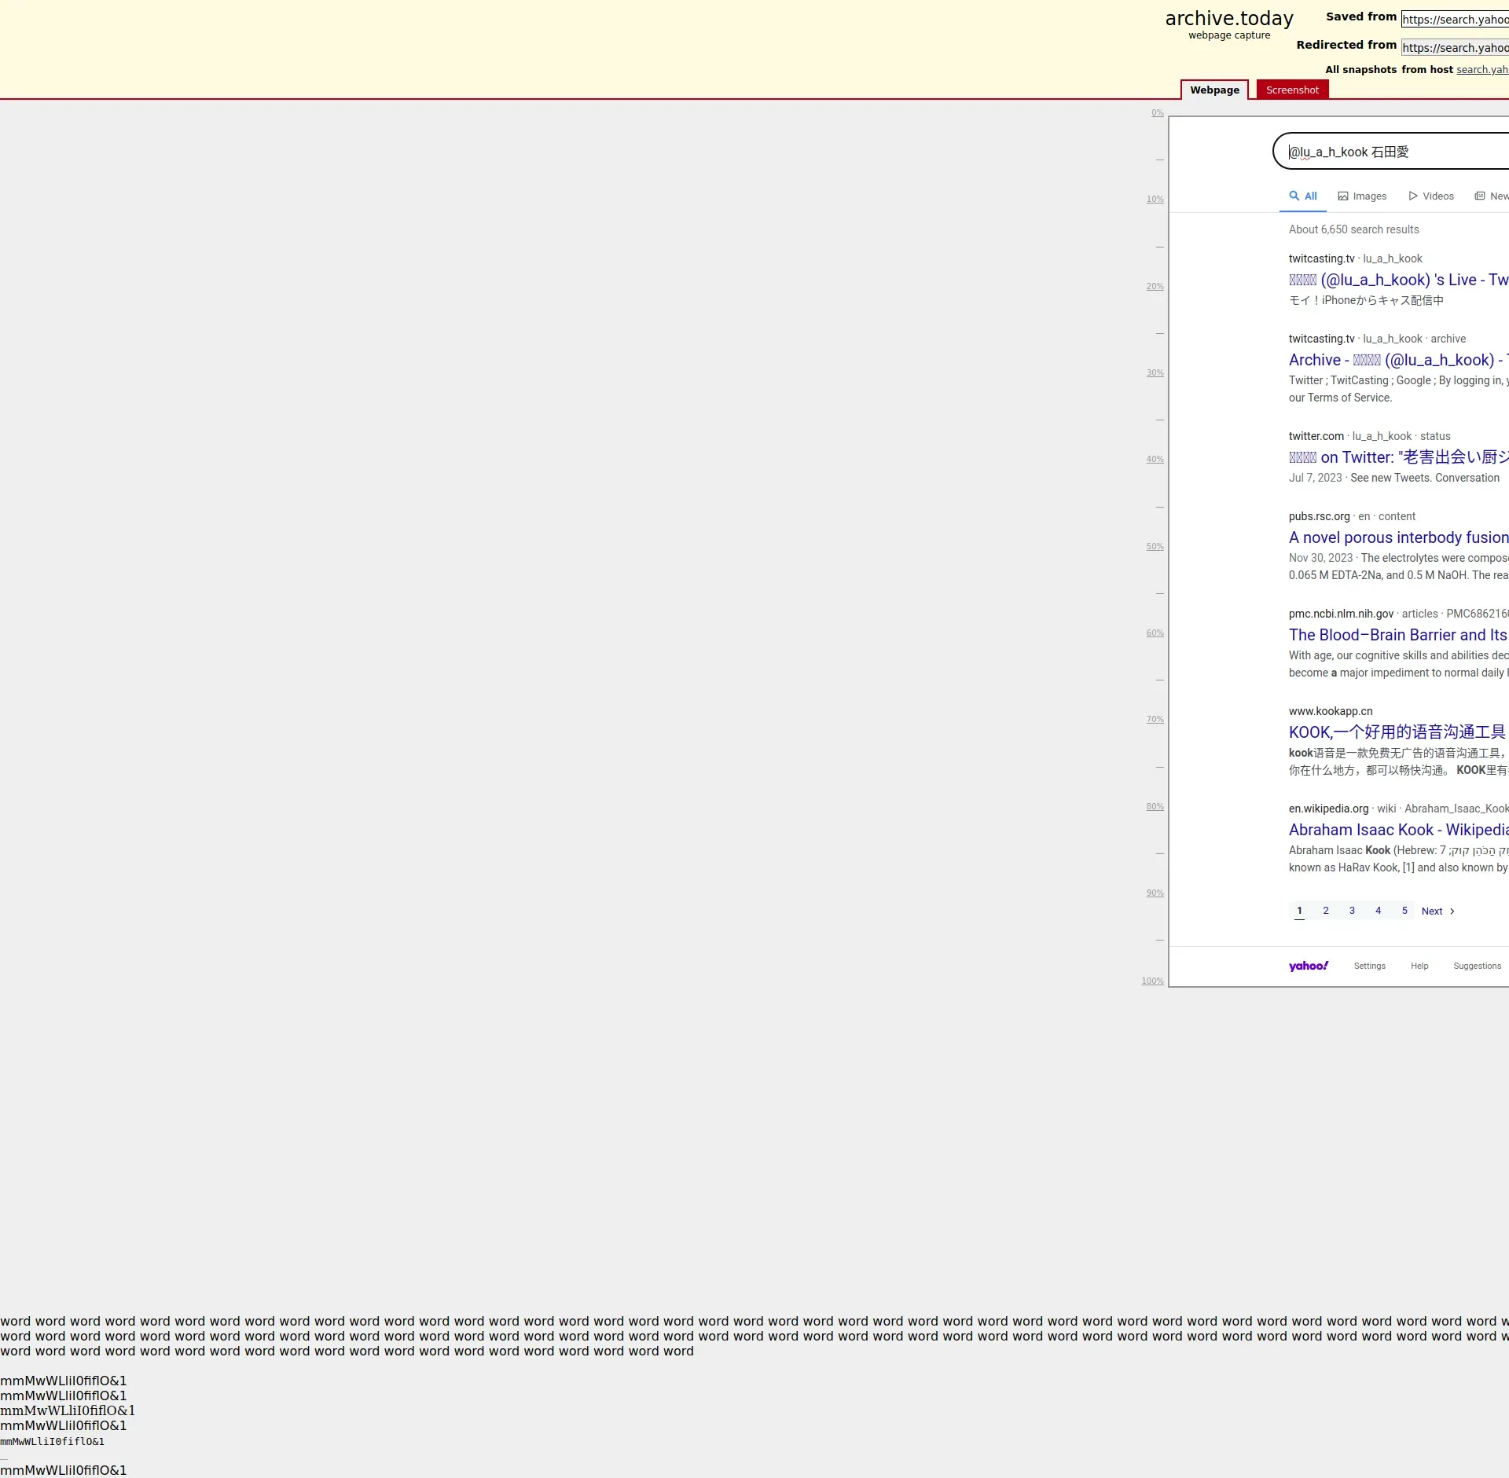Click the 'www.kookapp.cn' source text
1509x1478 pixels.
1331,711
